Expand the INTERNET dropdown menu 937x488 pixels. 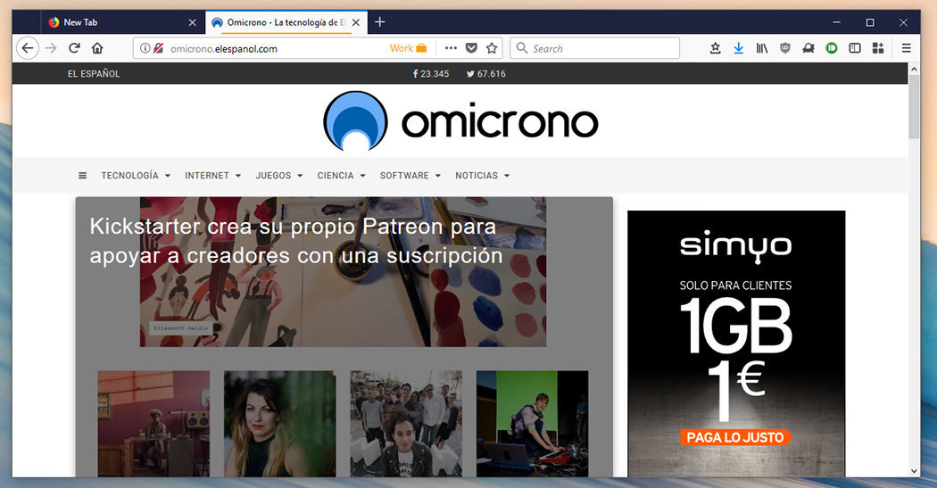(x=212, y=176)
